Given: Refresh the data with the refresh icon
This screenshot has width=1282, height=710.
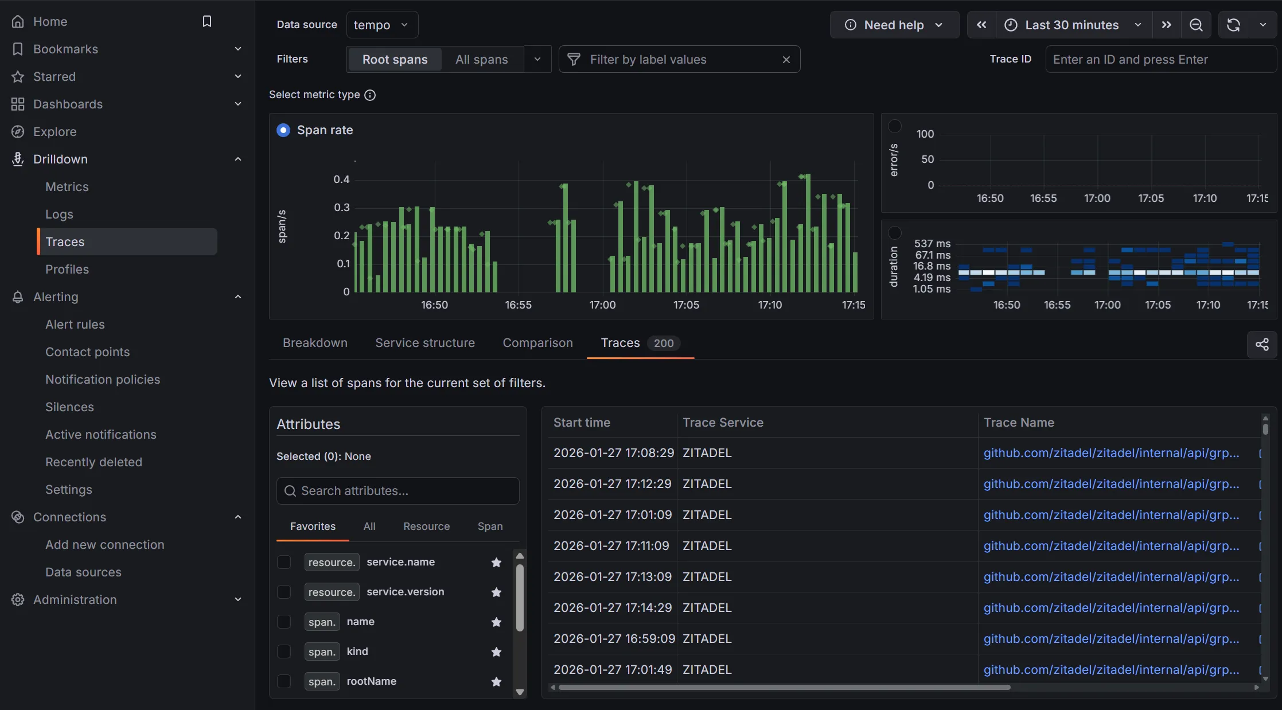Looking at the screenshot, I should [x=1233, y=25].
